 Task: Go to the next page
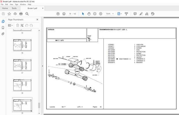[64, 14]
